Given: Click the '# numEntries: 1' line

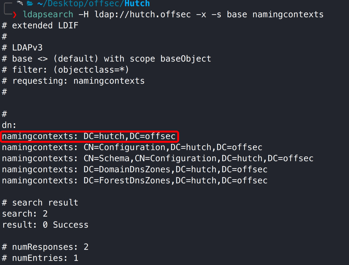Looking at the screenshot, I should 40,258.
